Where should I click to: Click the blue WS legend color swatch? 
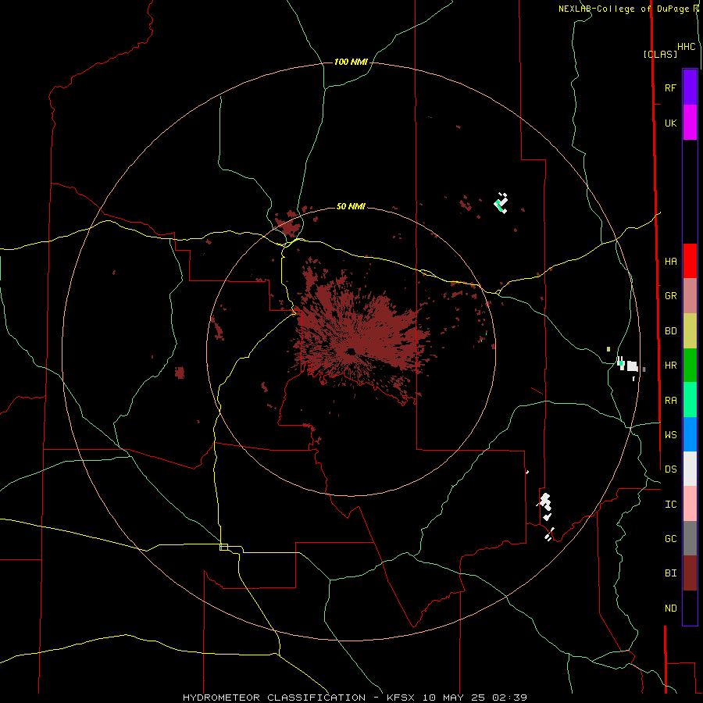[x=690, y=434]
